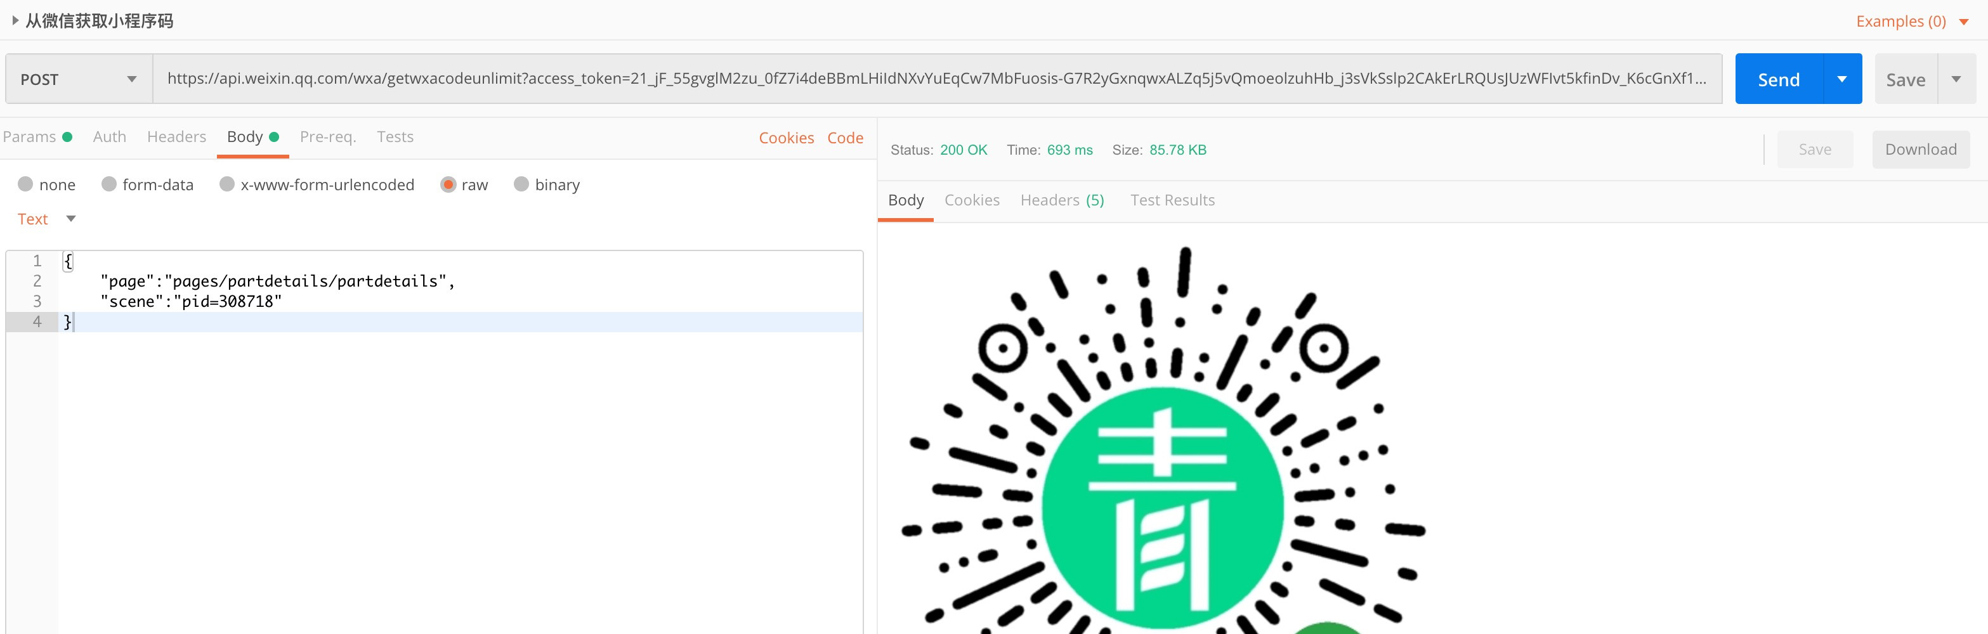
Task: Select the x-www-form-urlencoded body type
Action: pos(317,184)
